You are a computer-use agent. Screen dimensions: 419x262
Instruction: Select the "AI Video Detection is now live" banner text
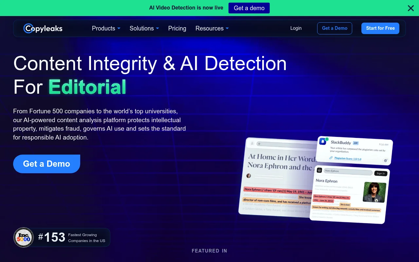(x=186, y=8)
